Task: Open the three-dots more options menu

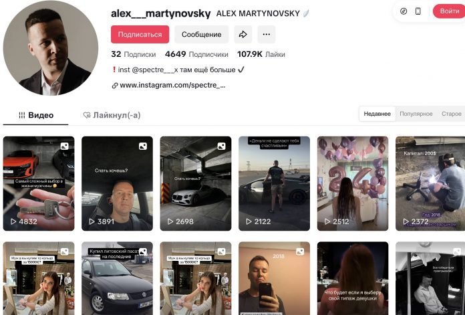Action: (x=267, y=34)
